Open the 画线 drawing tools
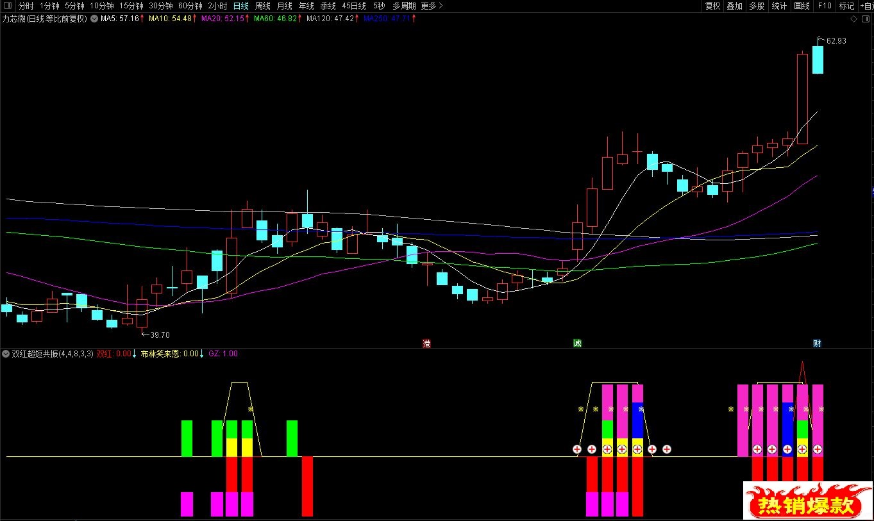The height and width of the screenshot is (521, 874). tap(802, 6)
